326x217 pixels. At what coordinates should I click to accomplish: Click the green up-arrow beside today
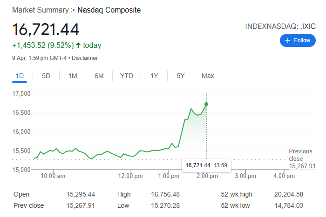coord(78,46)
